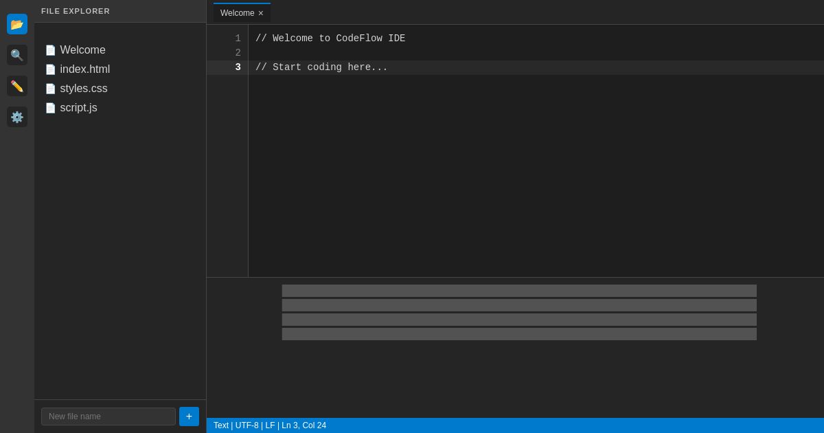Image resolution: width=824 pixels, height=433 pixels.
Task: Open Settings via the gear icon
Action: (x=17, y=117)
